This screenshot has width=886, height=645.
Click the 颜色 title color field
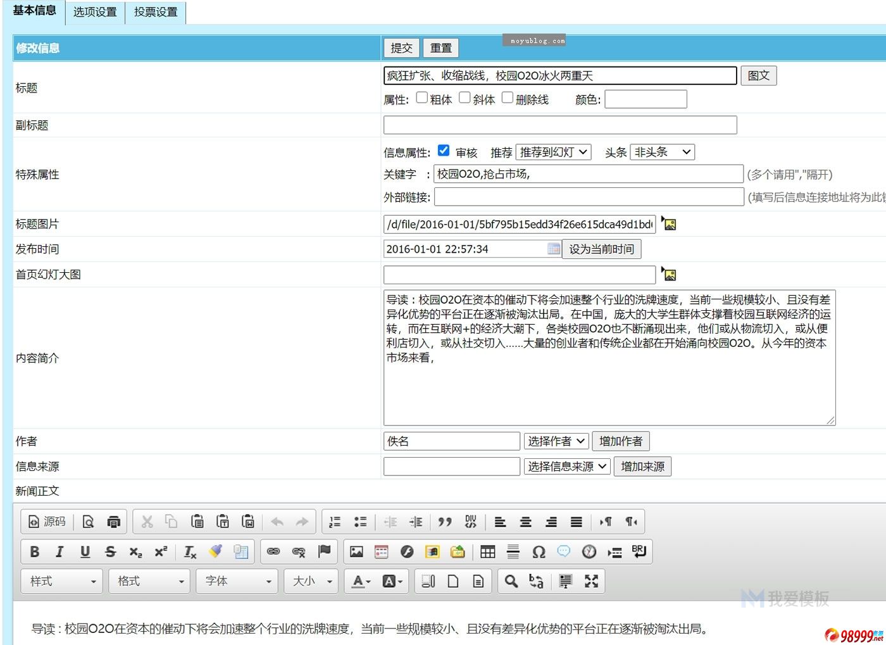coord(646,99)
